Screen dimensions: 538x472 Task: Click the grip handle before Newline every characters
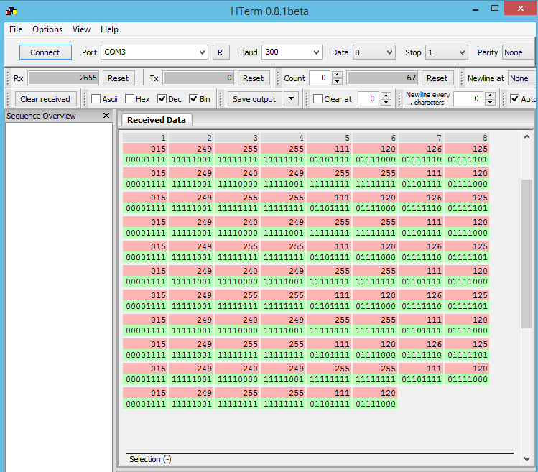point(399,99)
